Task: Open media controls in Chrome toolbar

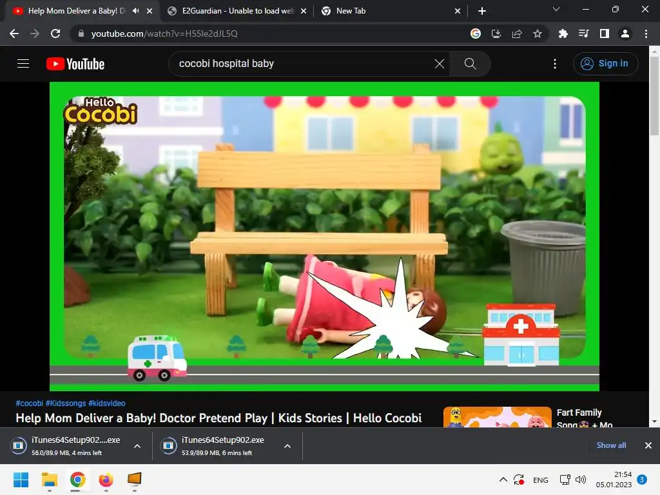Action: 583,34
